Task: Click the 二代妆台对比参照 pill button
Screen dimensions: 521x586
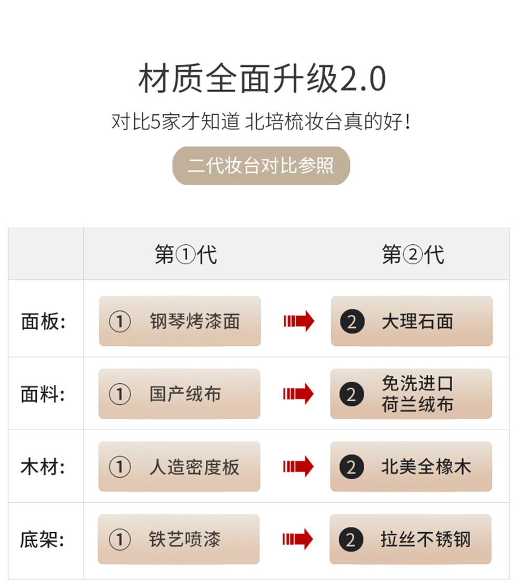Action: 261,165
